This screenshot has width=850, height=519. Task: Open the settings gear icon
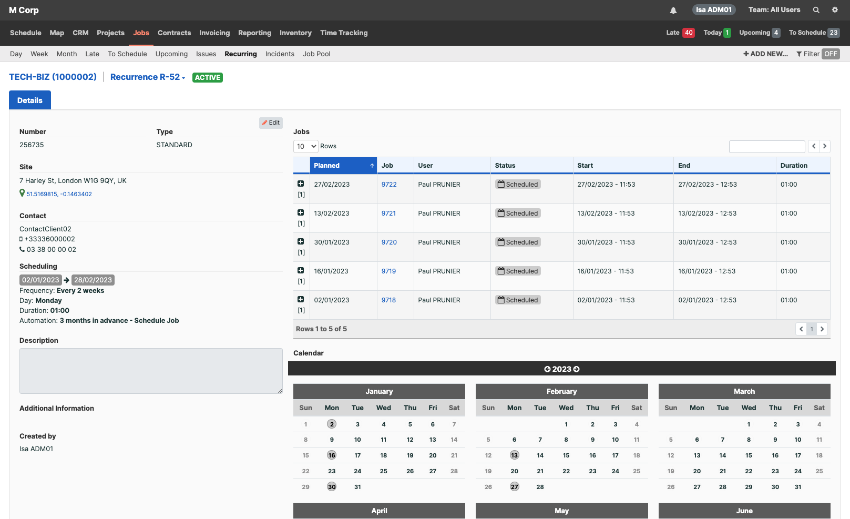click(x=835, y=10)
